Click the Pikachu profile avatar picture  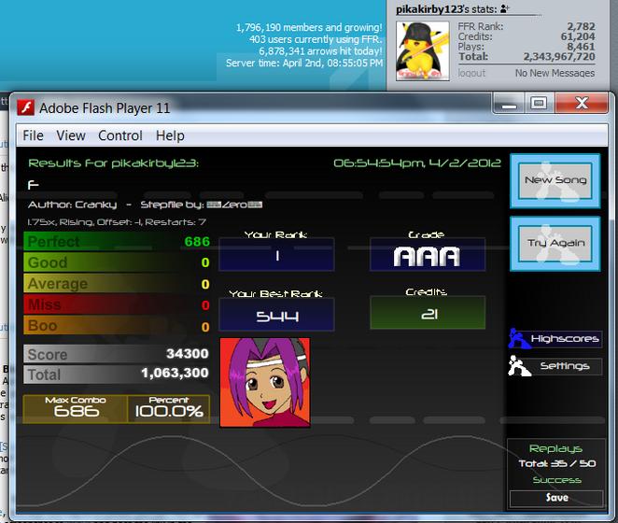point(423,50)
